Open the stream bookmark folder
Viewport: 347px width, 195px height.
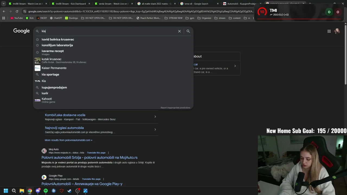click(x=220, y=18)
